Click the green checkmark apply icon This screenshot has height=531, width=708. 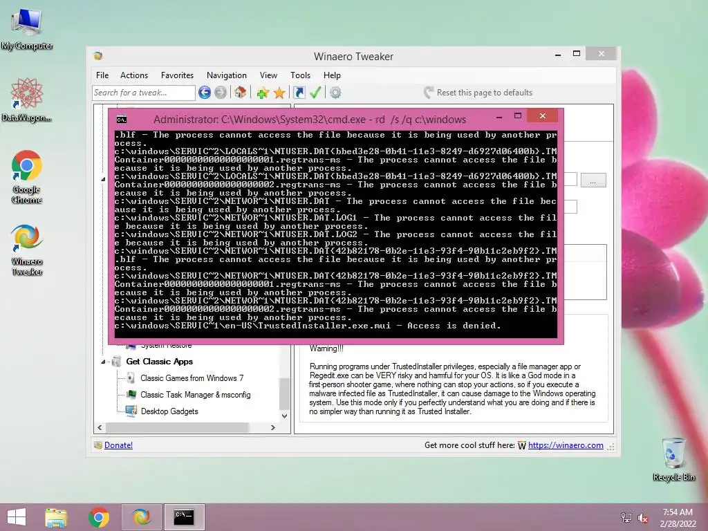(315, 93)
